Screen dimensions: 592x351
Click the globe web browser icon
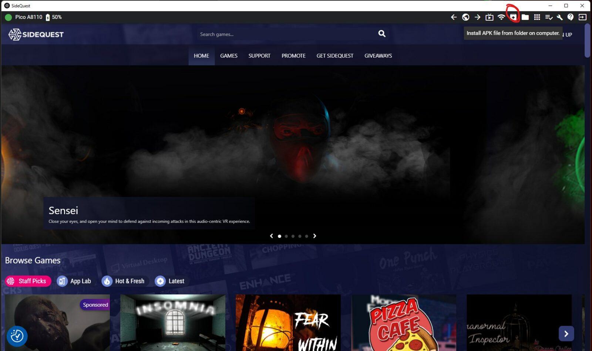tap(466, 17)
